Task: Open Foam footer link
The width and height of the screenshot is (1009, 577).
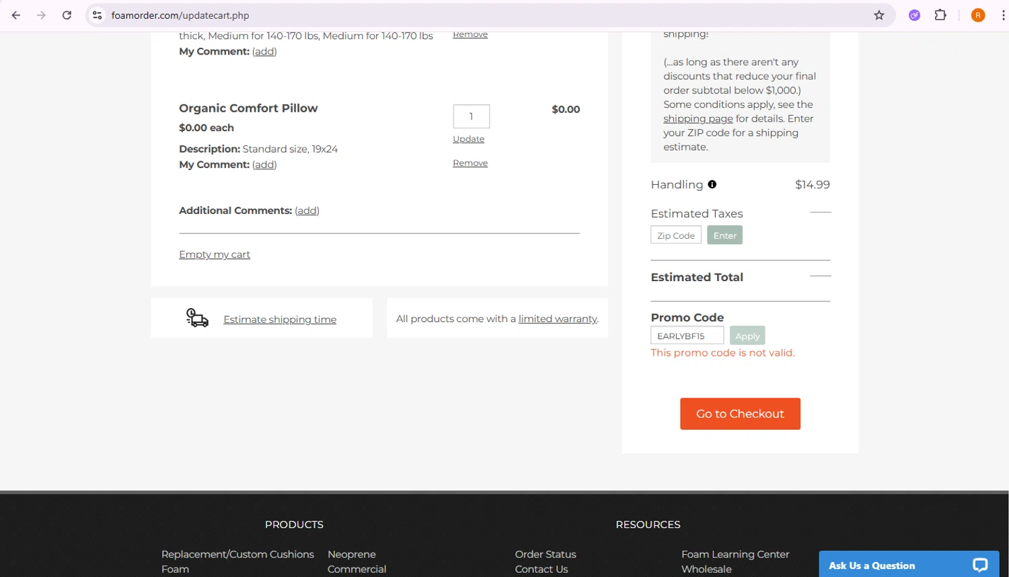Action: pyautogui.click(x=175, y=569)
